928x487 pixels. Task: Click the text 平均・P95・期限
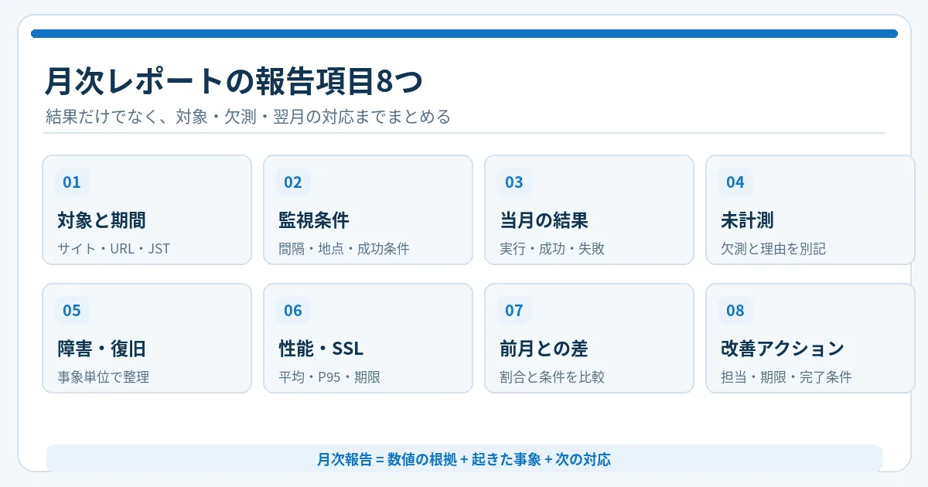coord(329,377)
